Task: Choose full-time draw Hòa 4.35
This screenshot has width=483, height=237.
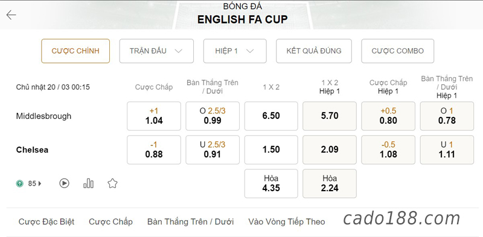Action: coord(271,183)
